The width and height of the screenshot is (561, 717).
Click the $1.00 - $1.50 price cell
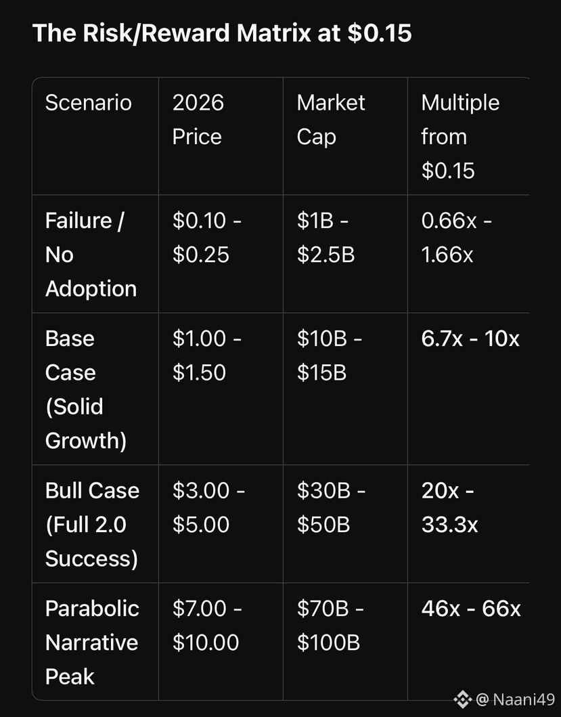(x=206, y=355)
